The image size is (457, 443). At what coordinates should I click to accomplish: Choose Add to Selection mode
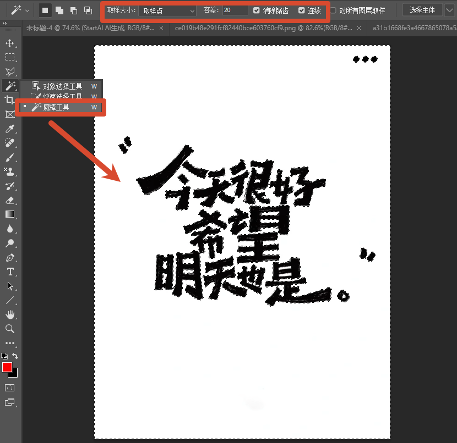click(59, 11)
